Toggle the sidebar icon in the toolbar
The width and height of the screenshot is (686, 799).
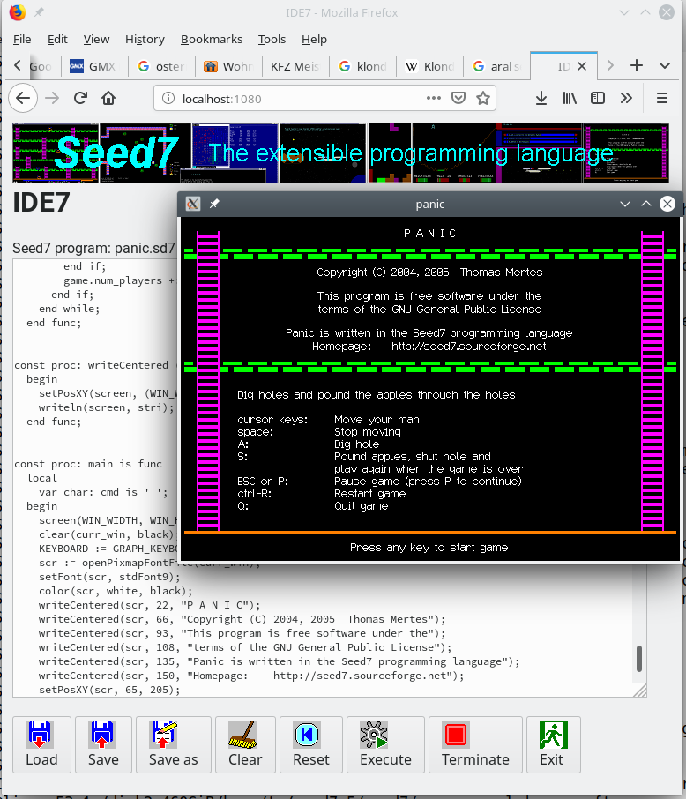597,98
